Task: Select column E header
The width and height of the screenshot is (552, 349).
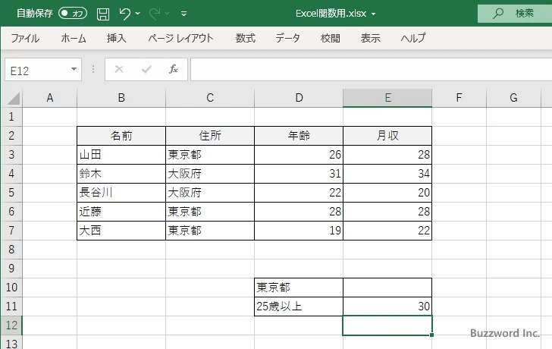Action: pos(387,98)
